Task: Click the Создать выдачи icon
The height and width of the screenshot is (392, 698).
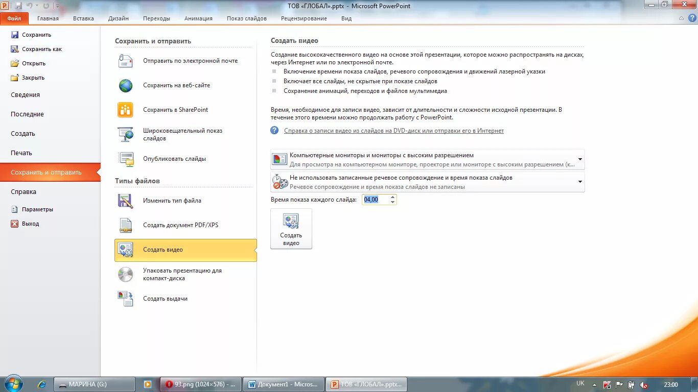Action: [x=126, y=299]
